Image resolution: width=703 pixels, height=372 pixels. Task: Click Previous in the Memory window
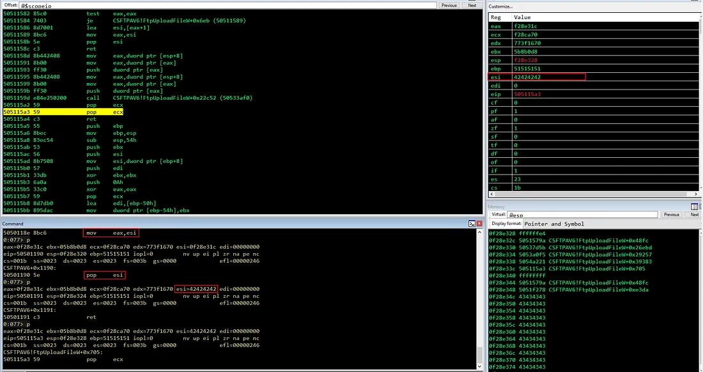[671, 215]
